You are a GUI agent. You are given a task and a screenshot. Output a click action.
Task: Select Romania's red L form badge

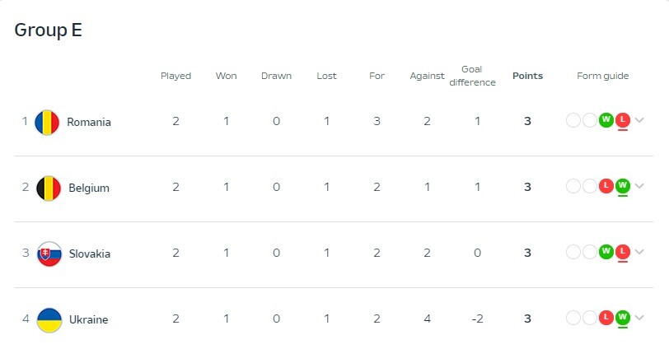point(623,120)
